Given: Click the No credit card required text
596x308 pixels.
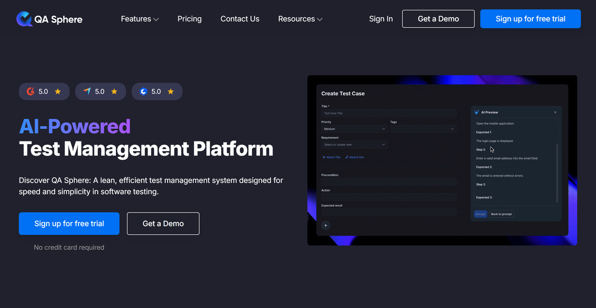Looking at the screenshot, I should (69, 248).
